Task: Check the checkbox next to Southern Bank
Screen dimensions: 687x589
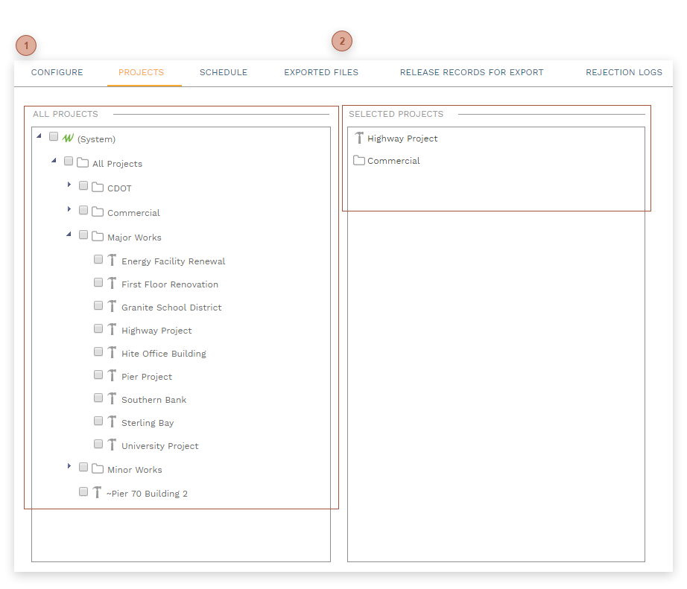Action: point(98,398)
